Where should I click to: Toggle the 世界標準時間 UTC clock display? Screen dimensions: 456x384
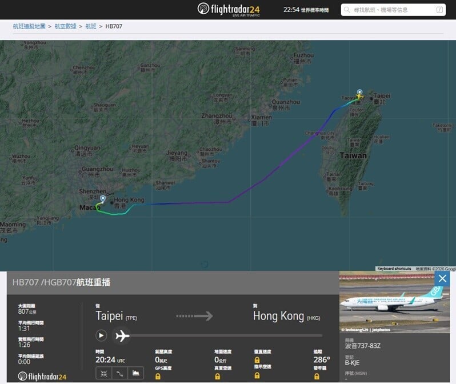click(x=306, y=10)
